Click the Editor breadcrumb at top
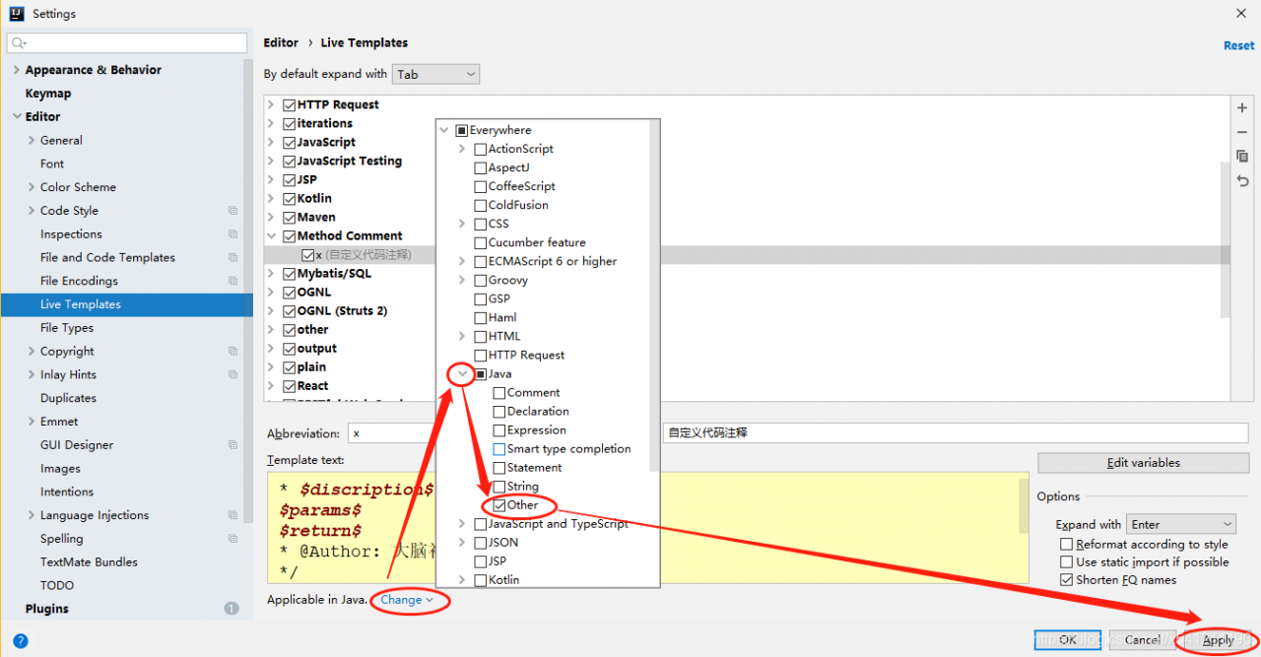 [281, 43]
